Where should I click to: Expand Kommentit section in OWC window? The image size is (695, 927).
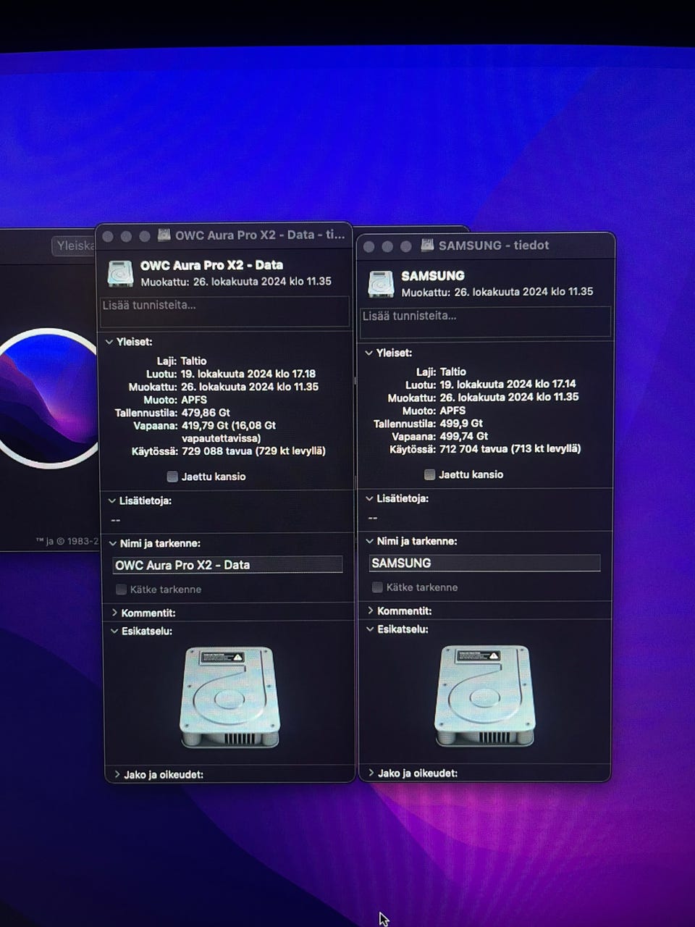pos(114,613)
